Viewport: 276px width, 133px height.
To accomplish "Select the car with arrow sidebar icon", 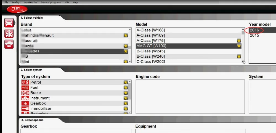I will pos(9,44).
